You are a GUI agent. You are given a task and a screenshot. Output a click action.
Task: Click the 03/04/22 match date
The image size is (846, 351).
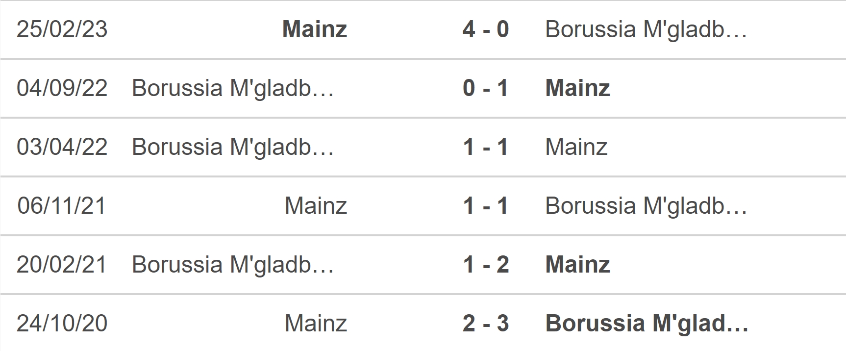[x=62, y=147]
